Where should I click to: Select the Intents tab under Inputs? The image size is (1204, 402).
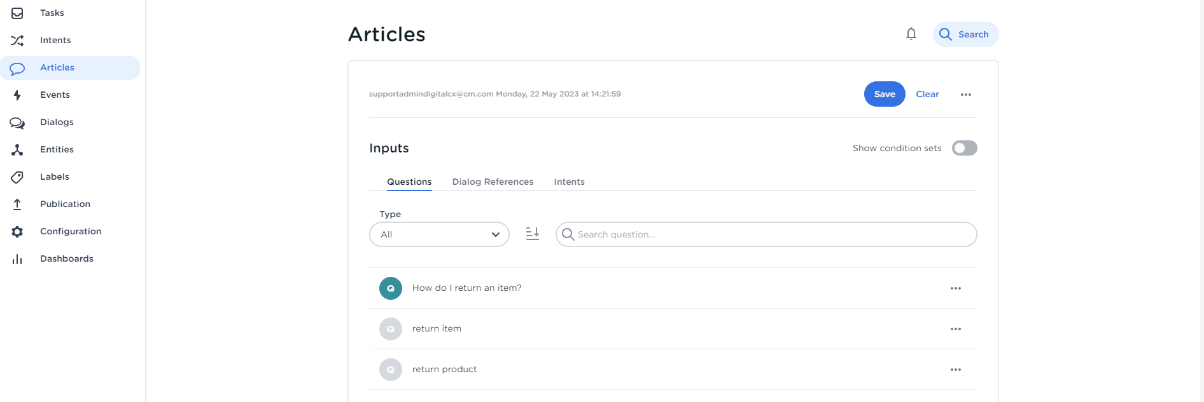[569, 182]
